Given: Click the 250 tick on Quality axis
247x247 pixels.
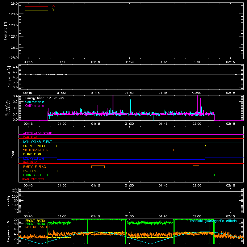Looking at the screenshot, I should click(x=15, y=192).
